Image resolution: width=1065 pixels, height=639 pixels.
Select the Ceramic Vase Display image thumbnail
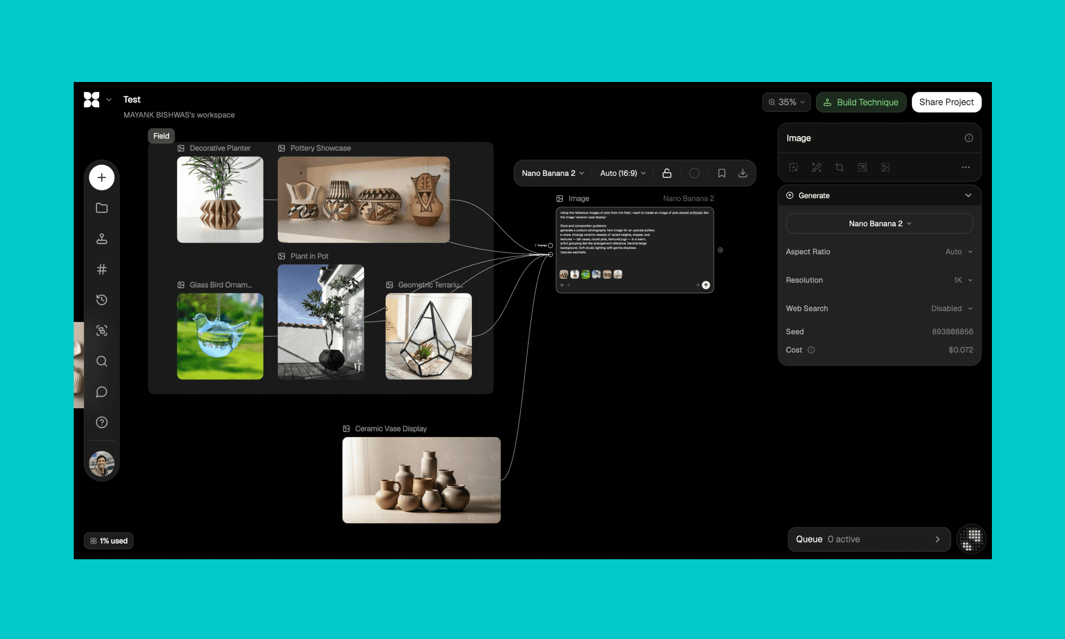(421, 480)
